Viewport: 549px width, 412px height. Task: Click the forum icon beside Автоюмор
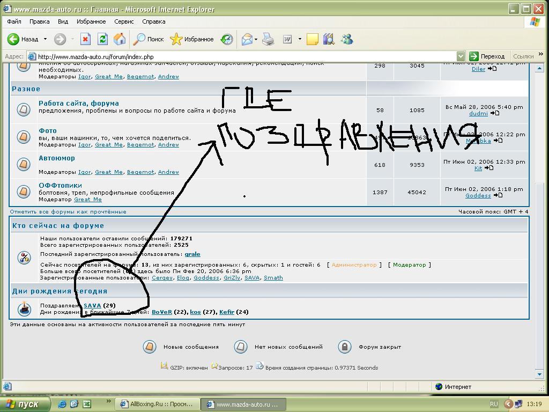(x=24, y=164)
